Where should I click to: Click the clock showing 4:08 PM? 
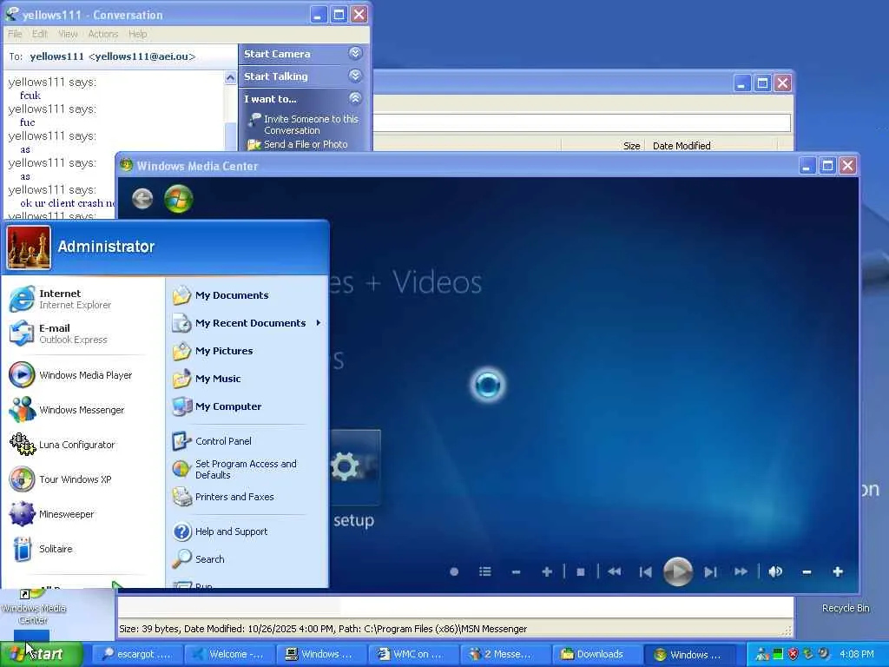point(856,654)
